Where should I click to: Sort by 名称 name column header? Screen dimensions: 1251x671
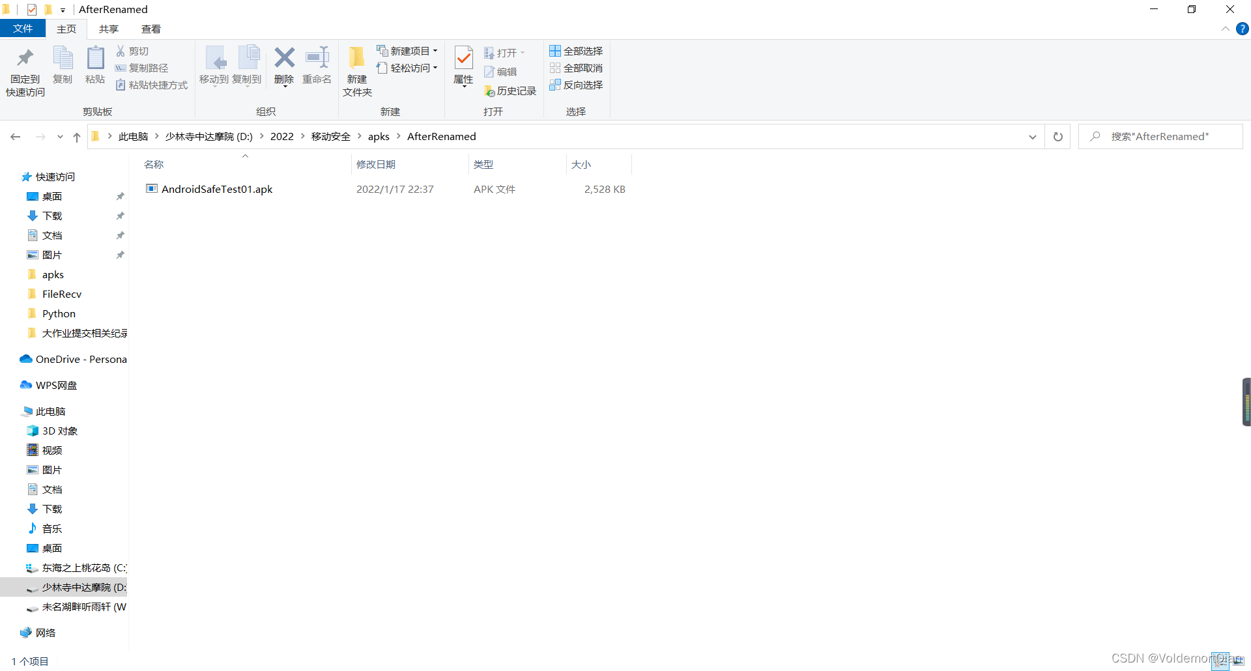point(245,164)
